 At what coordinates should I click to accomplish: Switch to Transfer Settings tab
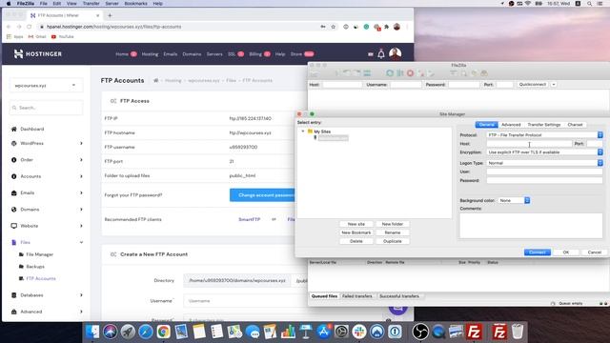click(x=544, y=125)
